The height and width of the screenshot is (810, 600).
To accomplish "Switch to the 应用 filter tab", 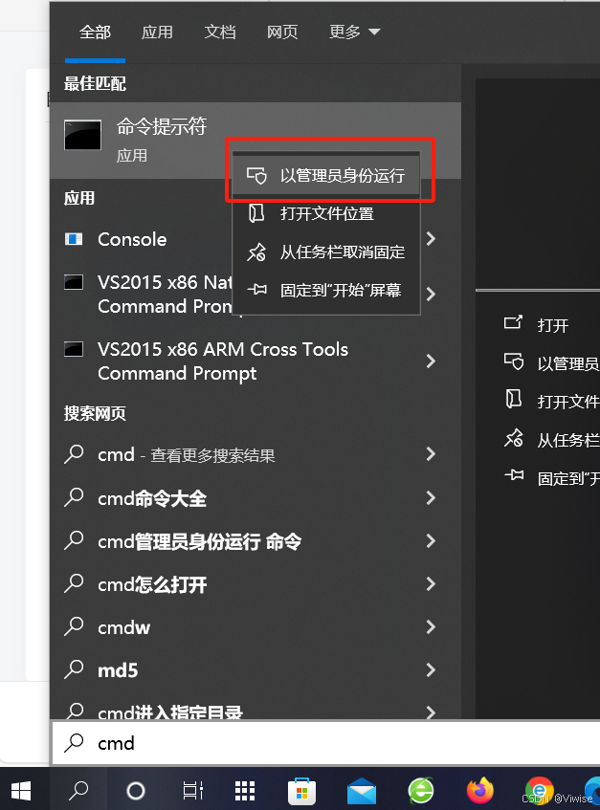I will tap(157, 32).
